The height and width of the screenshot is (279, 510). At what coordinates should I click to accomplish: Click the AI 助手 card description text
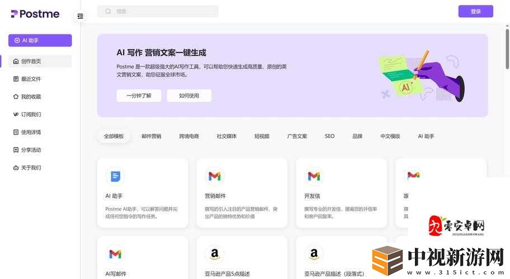pos(141,213)
